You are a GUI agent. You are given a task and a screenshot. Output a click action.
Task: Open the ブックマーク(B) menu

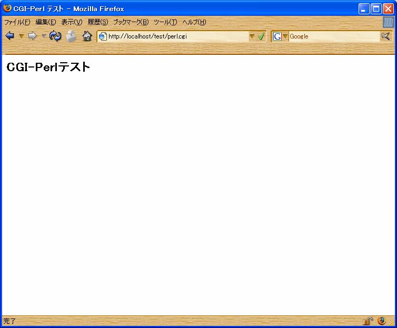tap(131, 22)
